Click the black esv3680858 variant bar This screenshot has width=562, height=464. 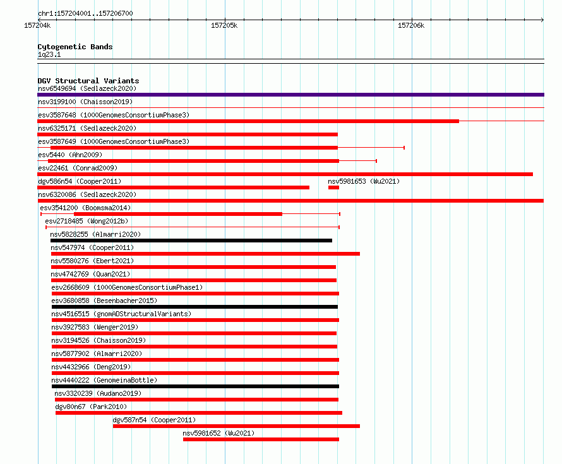point(194,307)
